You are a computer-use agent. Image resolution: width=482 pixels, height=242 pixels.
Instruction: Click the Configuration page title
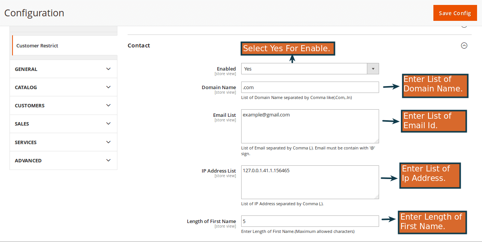34,13
